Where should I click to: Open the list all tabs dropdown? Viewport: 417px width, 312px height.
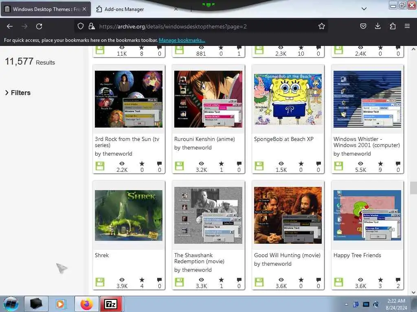point(364,9)
